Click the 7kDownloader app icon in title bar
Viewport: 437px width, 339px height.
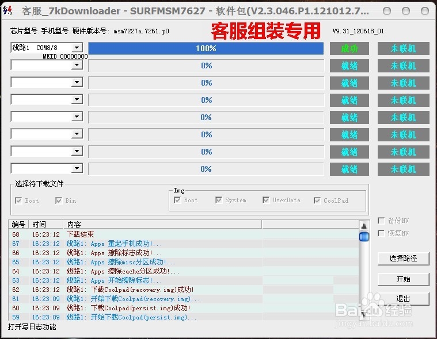(x=7, y=10)
